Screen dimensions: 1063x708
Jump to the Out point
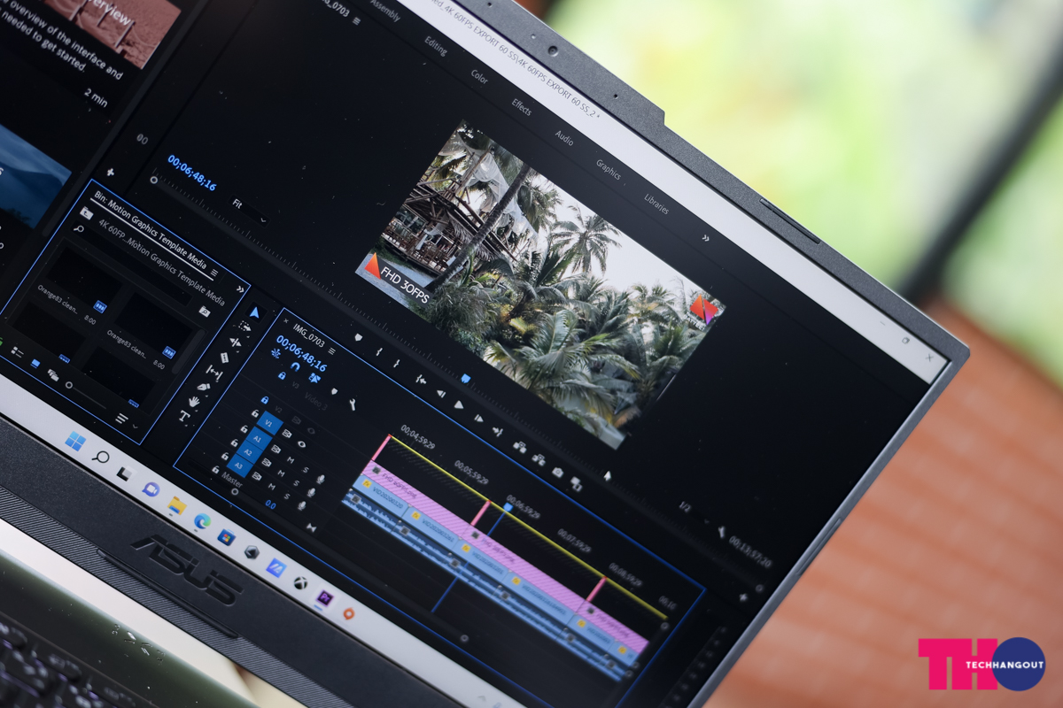(498, 432)
